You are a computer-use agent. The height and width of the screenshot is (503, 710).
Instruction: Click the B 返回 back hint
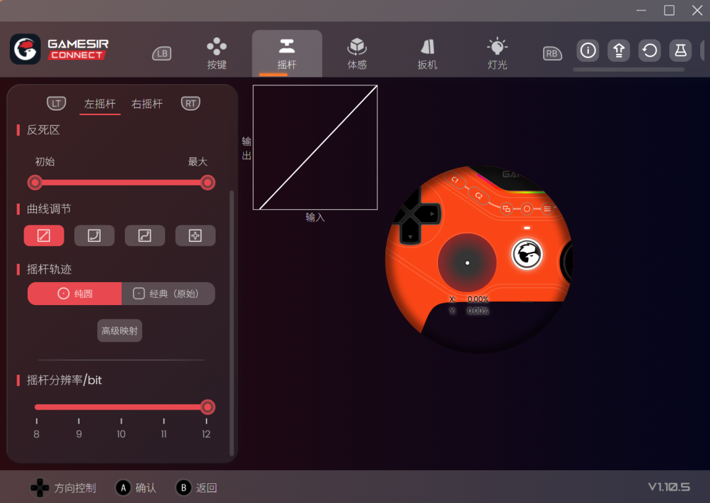tap(196, 488)
